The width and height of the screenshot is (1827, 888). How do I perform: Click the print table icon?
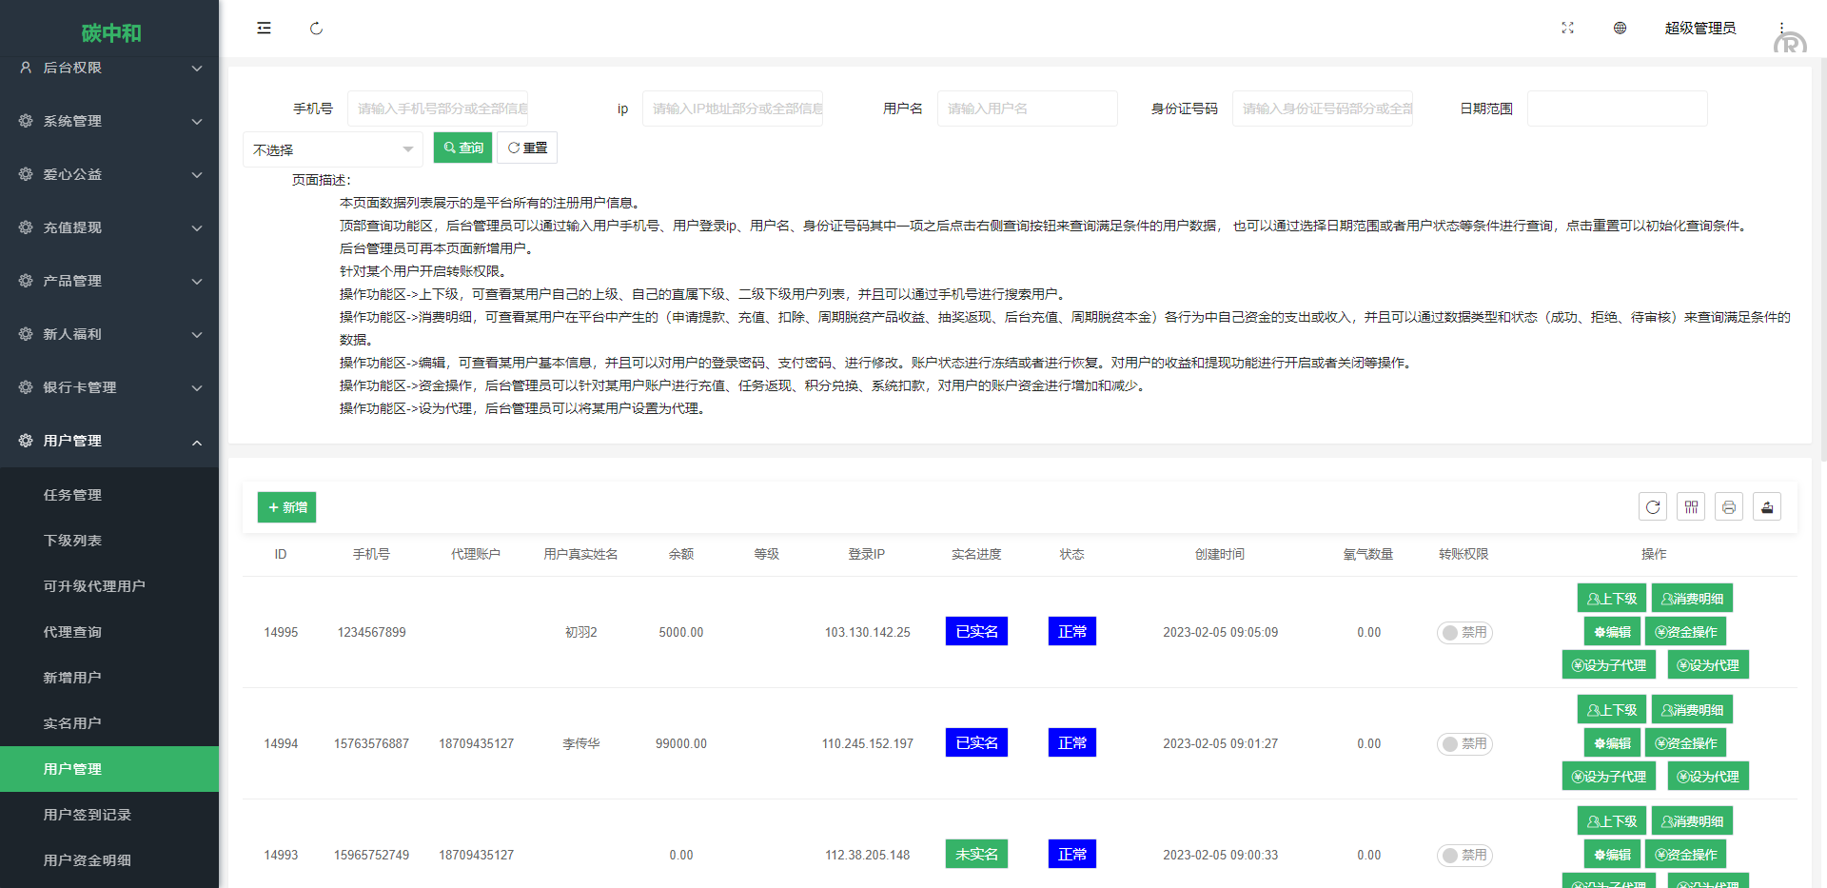(x=1729, y=507)
